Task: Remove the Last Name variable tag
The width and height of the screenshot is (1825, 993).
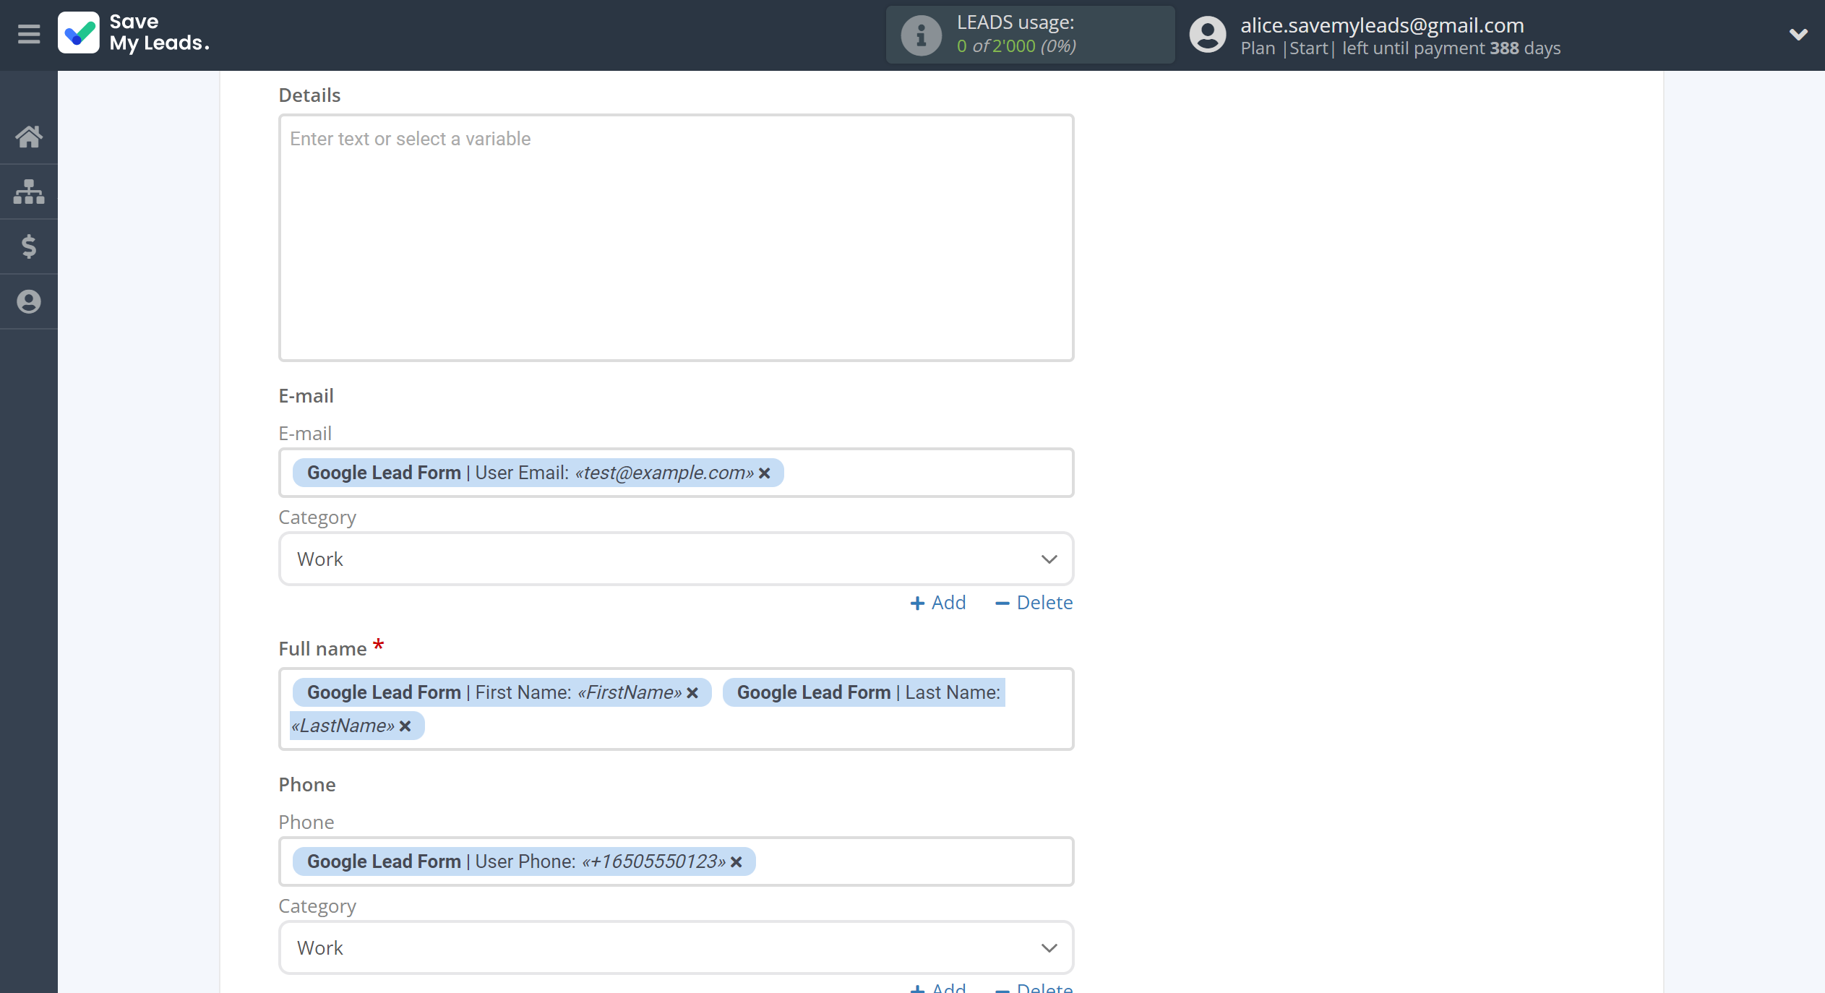Action: pyautogui.click(x=405, y=726)
